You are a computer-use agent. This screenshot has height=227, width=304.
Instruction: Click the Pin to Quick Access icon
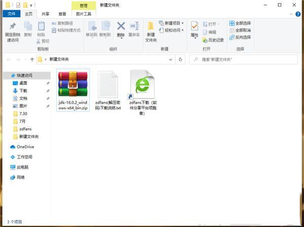13,26
